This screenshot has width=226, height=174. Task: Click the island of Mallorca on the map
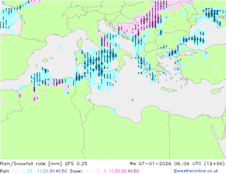45,60
